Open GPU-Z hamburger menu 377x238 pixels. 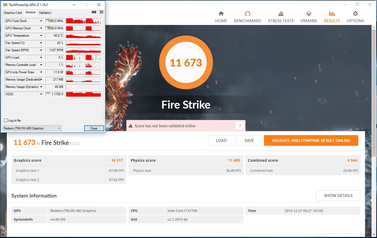[x=101, y=12]
